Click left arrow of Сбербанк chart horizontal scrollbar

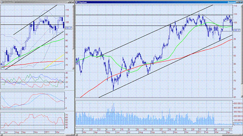click(76, 135)
